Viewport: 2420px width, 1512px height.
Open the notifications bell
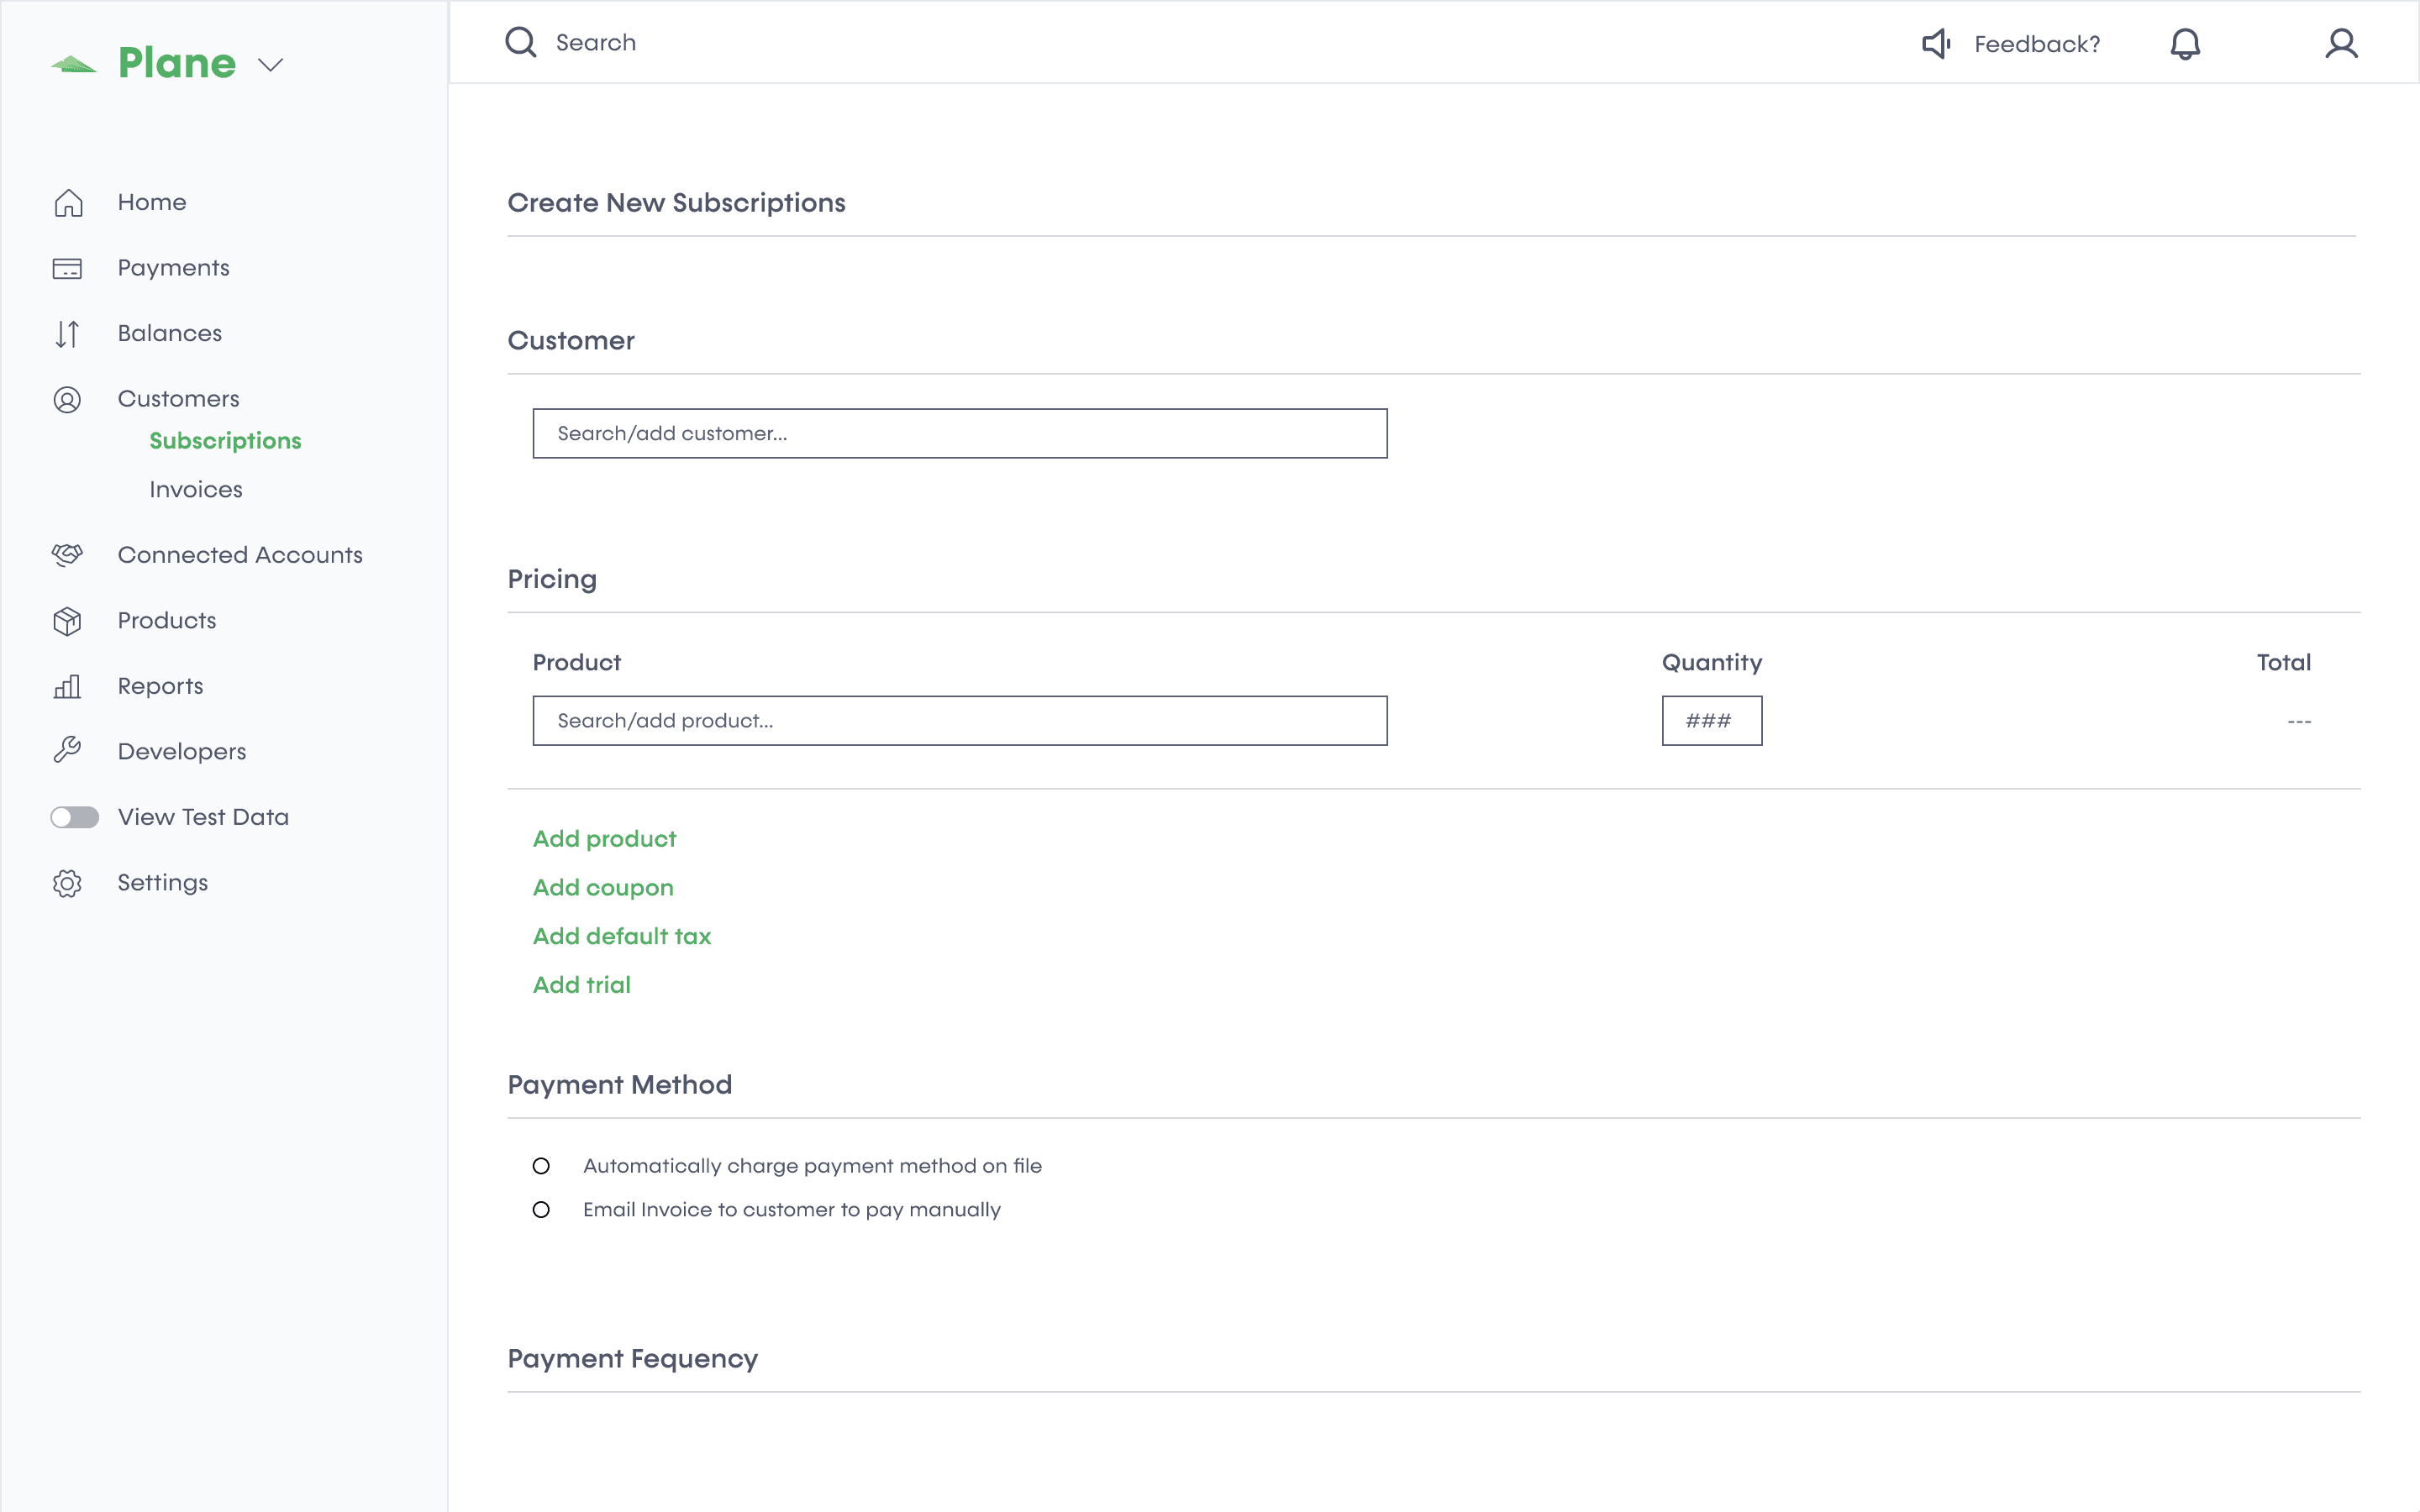pyautogui.click(x=2185, y=43)
